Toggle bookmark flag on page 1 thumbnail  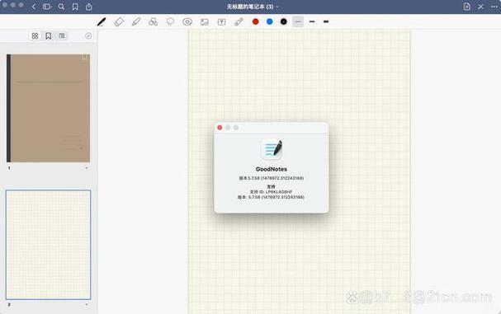pos(84,58)
